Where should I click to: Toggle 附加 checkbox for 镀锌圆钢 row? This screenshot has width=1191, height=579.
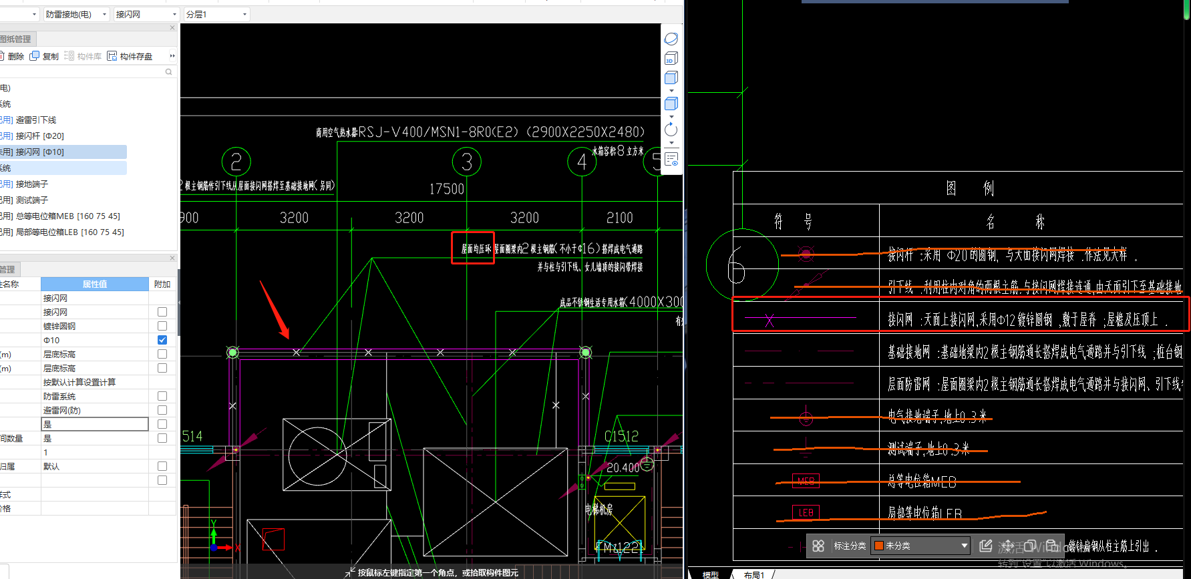pos(162,326)
